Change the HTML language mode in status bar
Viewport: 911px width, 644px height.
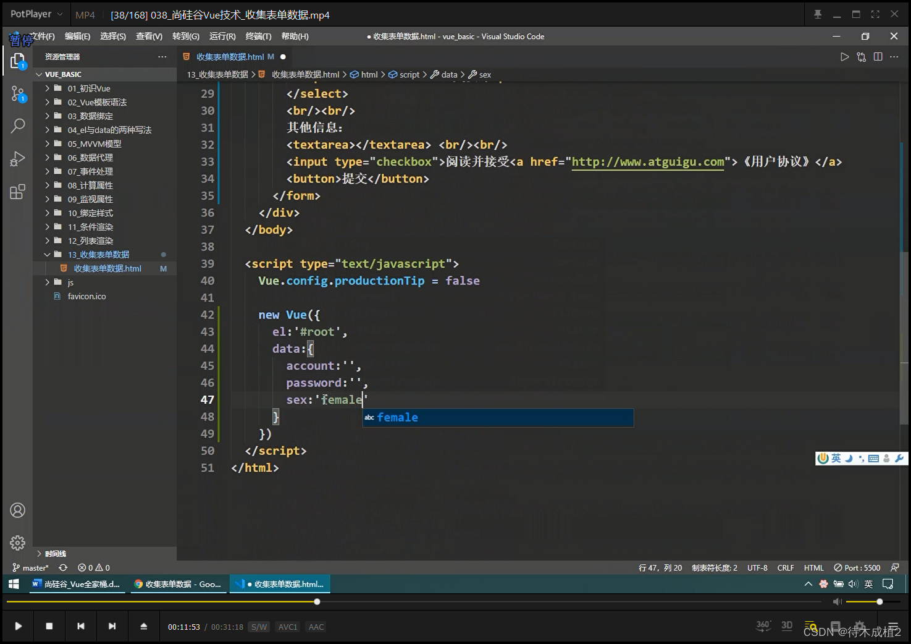click(813, 567)
